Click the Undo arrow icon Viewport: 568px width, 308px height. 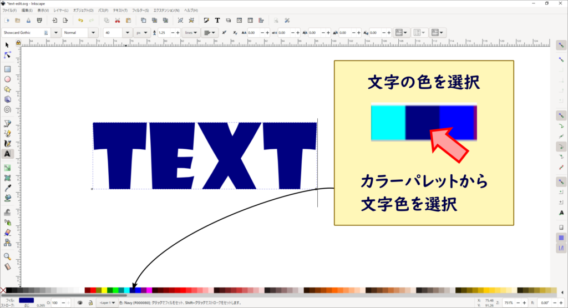(80, 21)
